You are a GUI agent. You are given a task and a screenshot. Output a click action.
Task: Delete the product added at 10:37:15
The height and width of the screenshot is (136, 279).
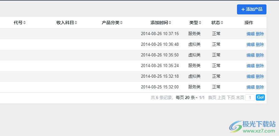(x=260, y=34)
